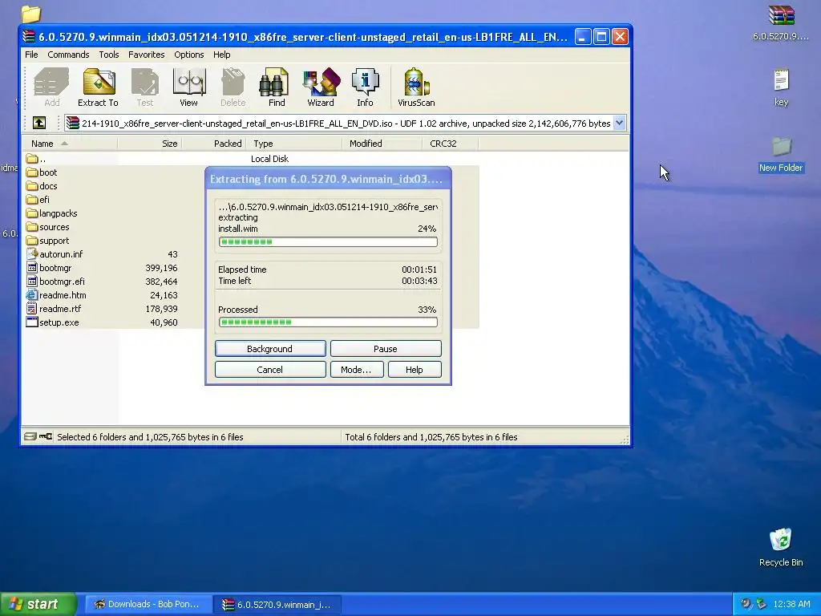
Task: Switch to Downloads taskbar window
Action: point(148,605)
